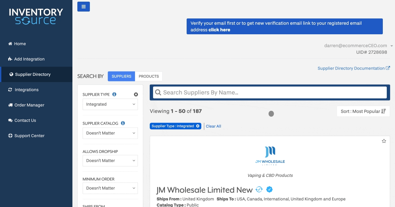Click the Supplier Directory globe icon
The height and width of the screenshot is (207, 395).
pyautogui.click(x=11, y=74)
